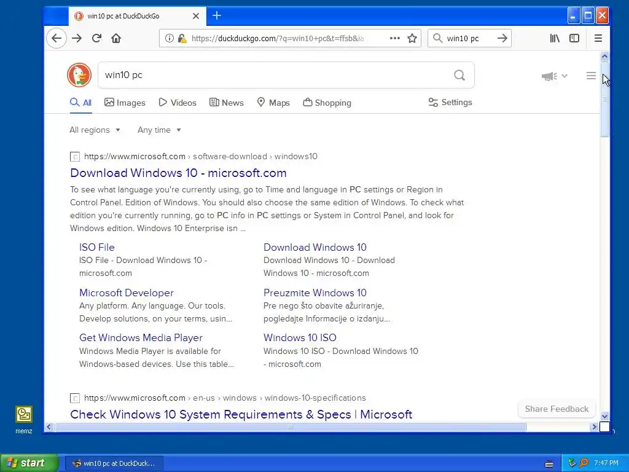This screenshot has width=629, height=472.
Task: Click the vertical scrollbar up arrow
Action: pyautogui.click(x=604, y=56)
